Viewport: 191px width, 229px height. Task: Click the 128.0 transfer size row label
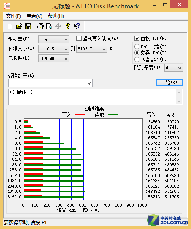(x=15, y=165)
